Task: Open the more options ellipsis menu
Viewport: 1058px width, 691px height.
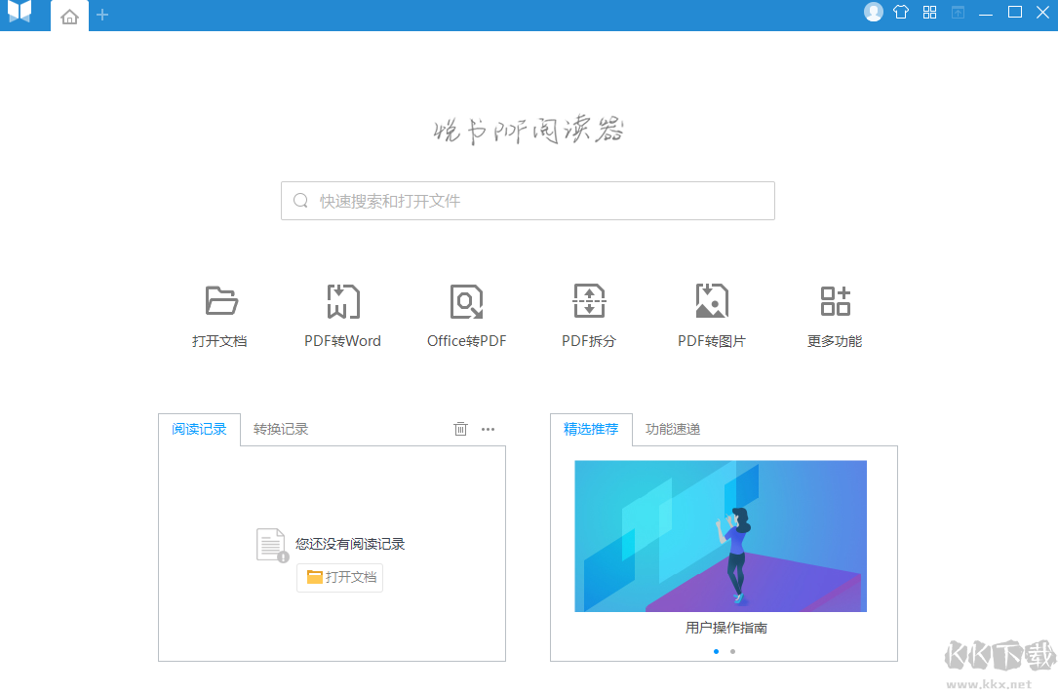Action: coord(488,429)
